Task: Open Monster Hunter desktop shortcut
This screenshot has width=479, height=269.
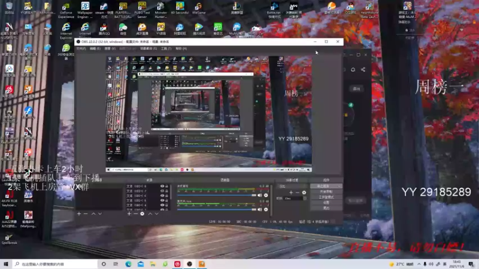Action: [x=160, y=10]
